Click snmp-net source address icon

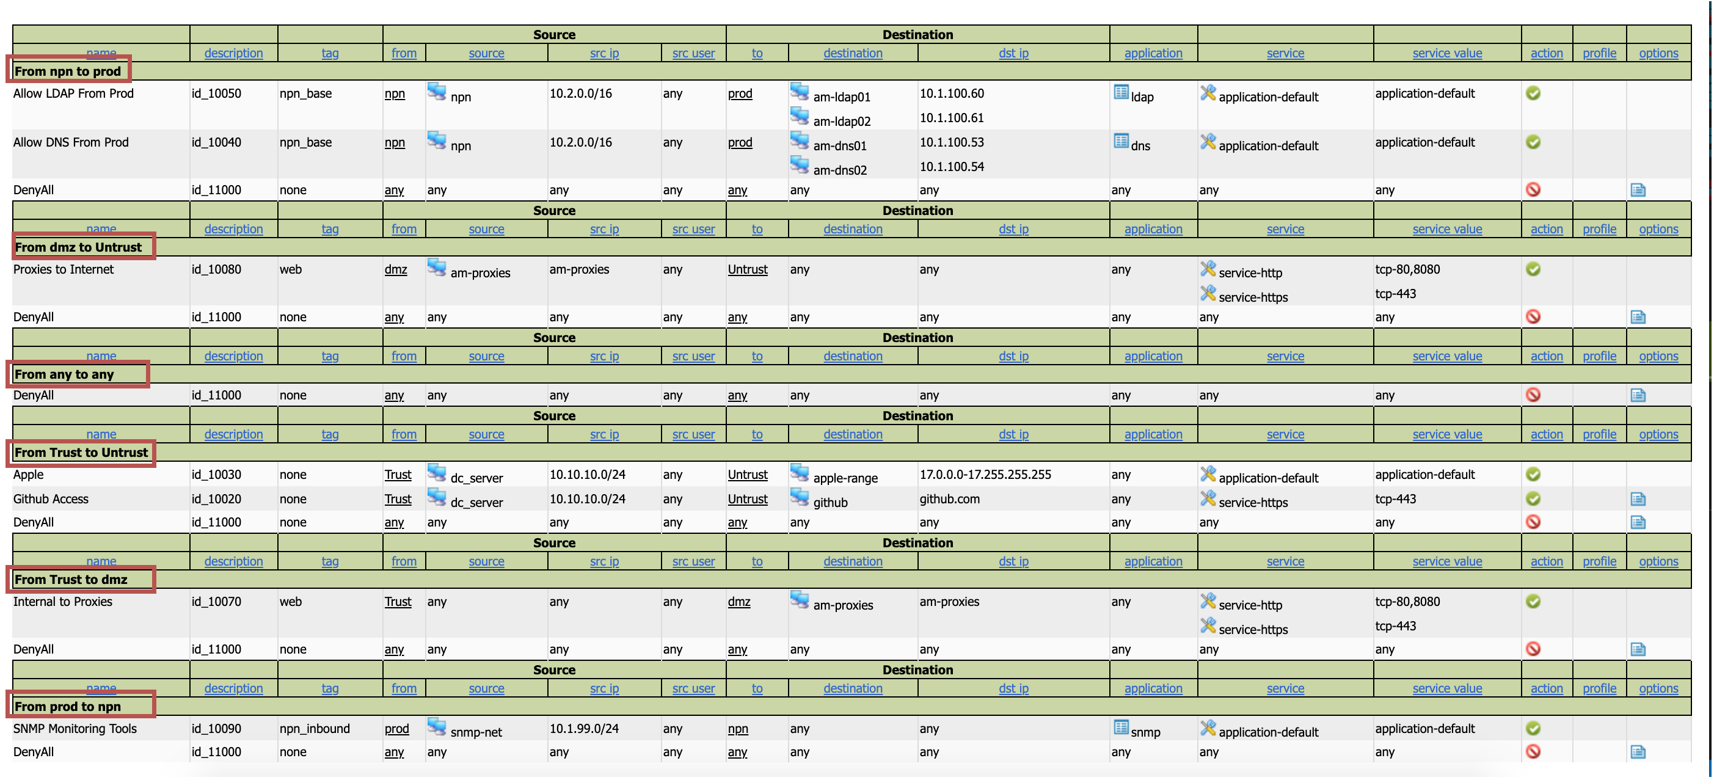coord(437,727)
